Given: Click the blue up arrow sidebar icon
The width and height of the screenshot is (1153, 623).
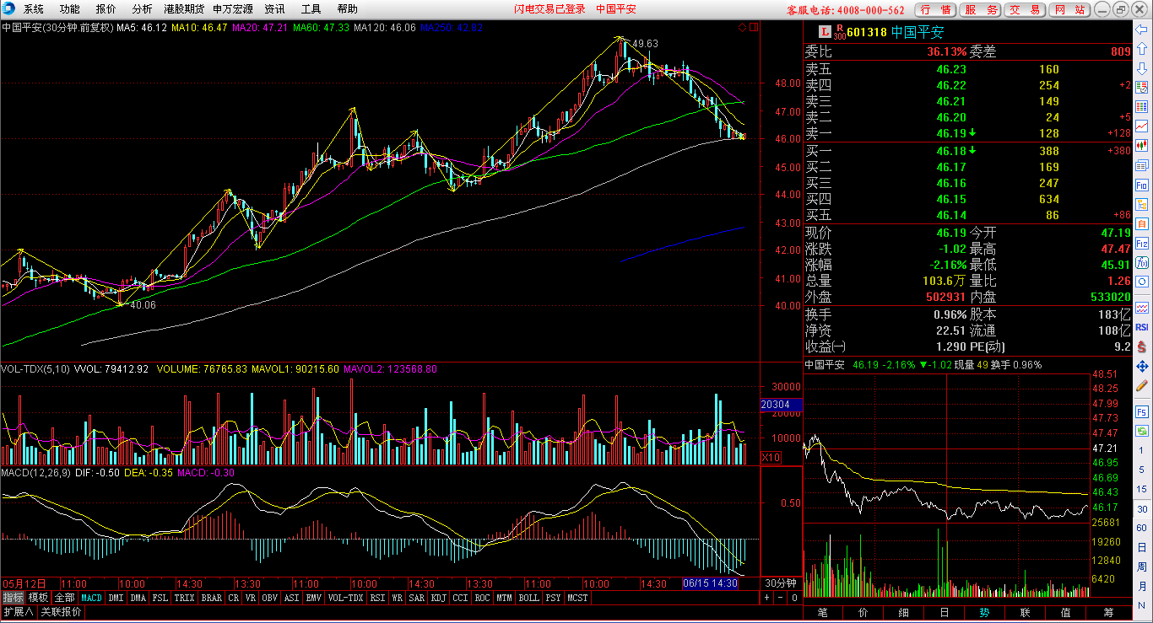Looking at the screenshot, I should [x=1142, y=48].
